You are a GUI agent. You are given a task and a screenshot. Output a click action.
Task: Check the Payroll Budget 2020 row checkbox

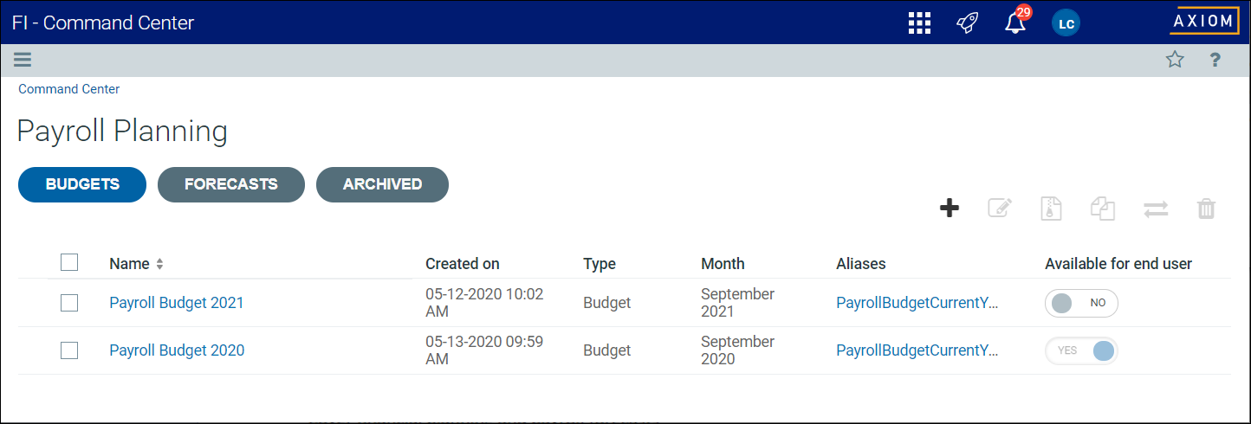[x=69, y=350]
